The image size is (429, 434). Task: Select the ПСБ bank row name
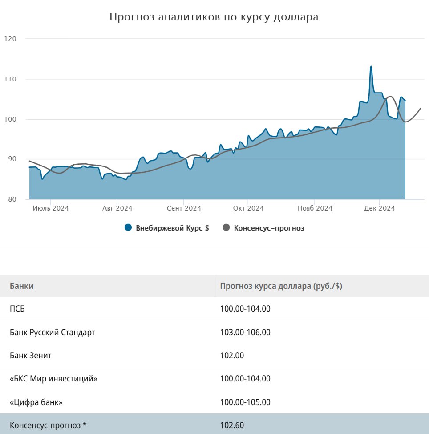(x=17, y=309)
